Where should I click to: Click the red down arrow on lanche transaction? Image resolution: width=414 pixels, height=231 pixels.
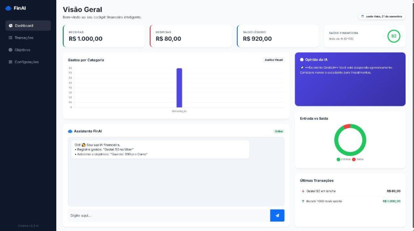pyautogui.click(x=303, y=191)
